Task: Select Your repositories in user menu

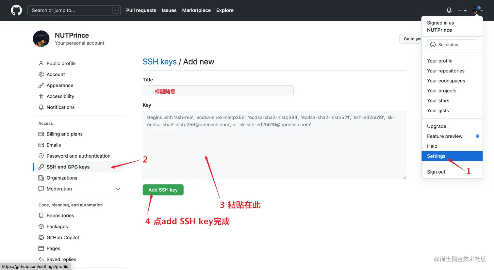Action: coord(452,71)
